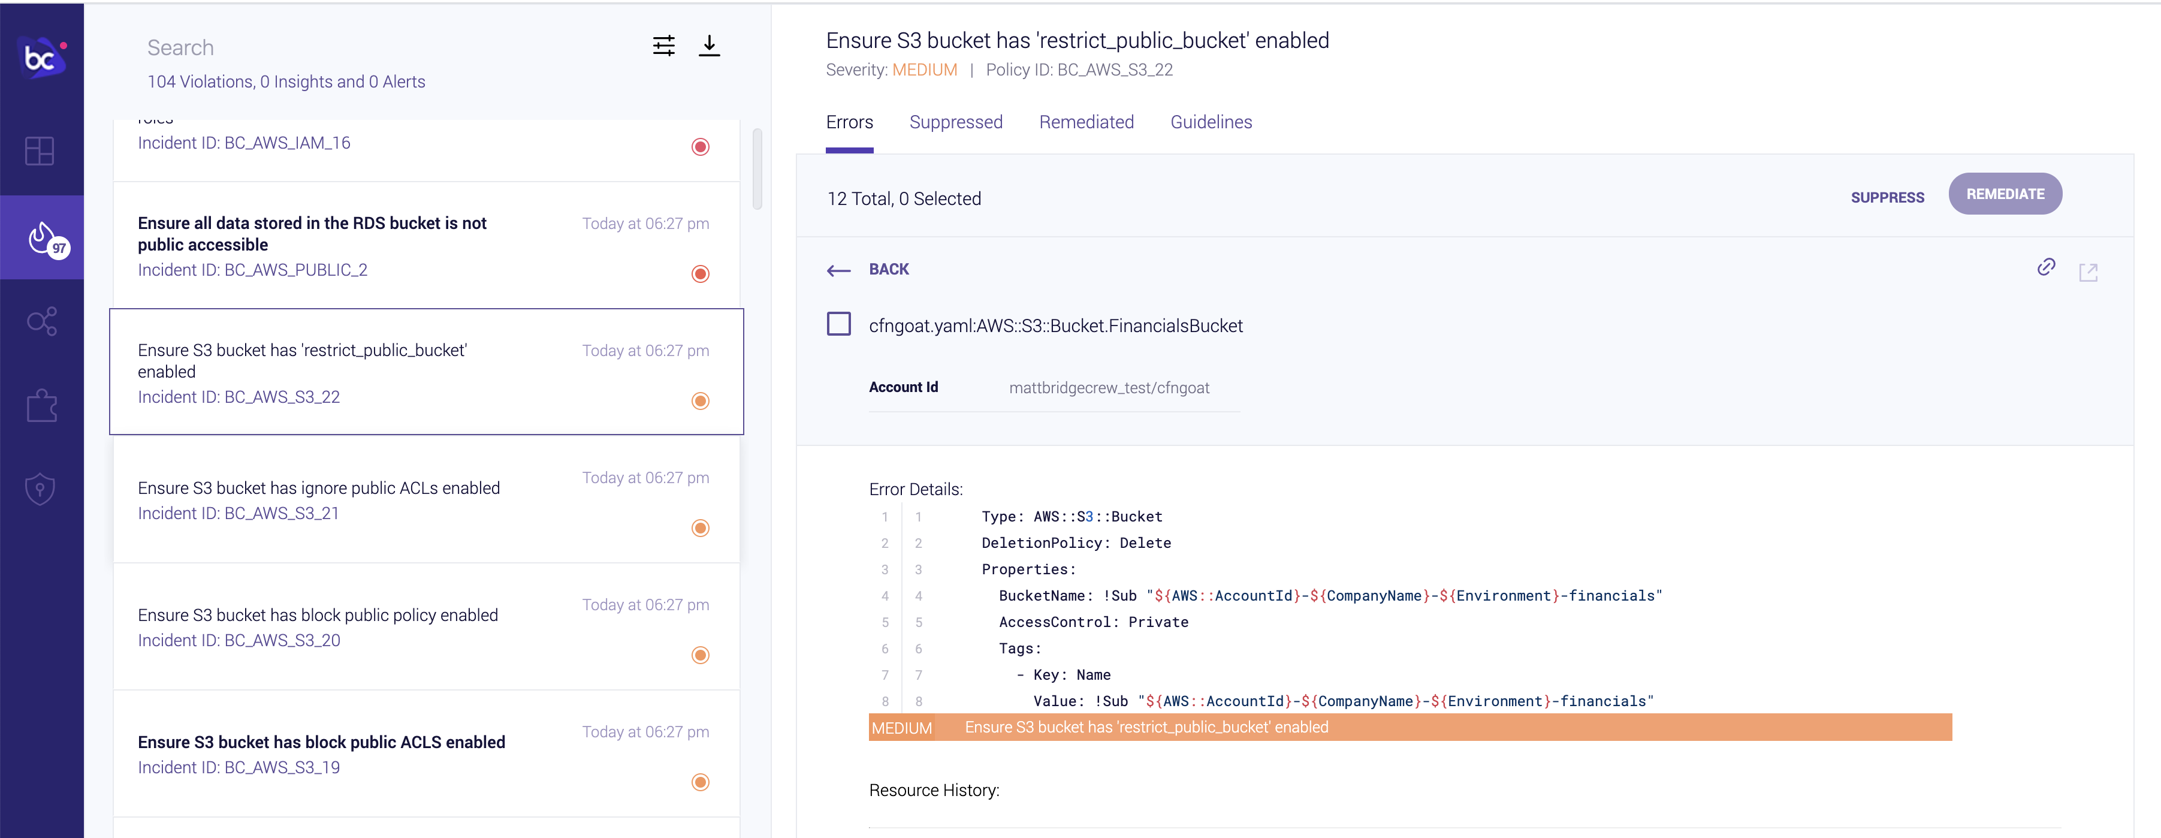Switch to the Errors tab

pyautogui.click(x=849, y=122)
